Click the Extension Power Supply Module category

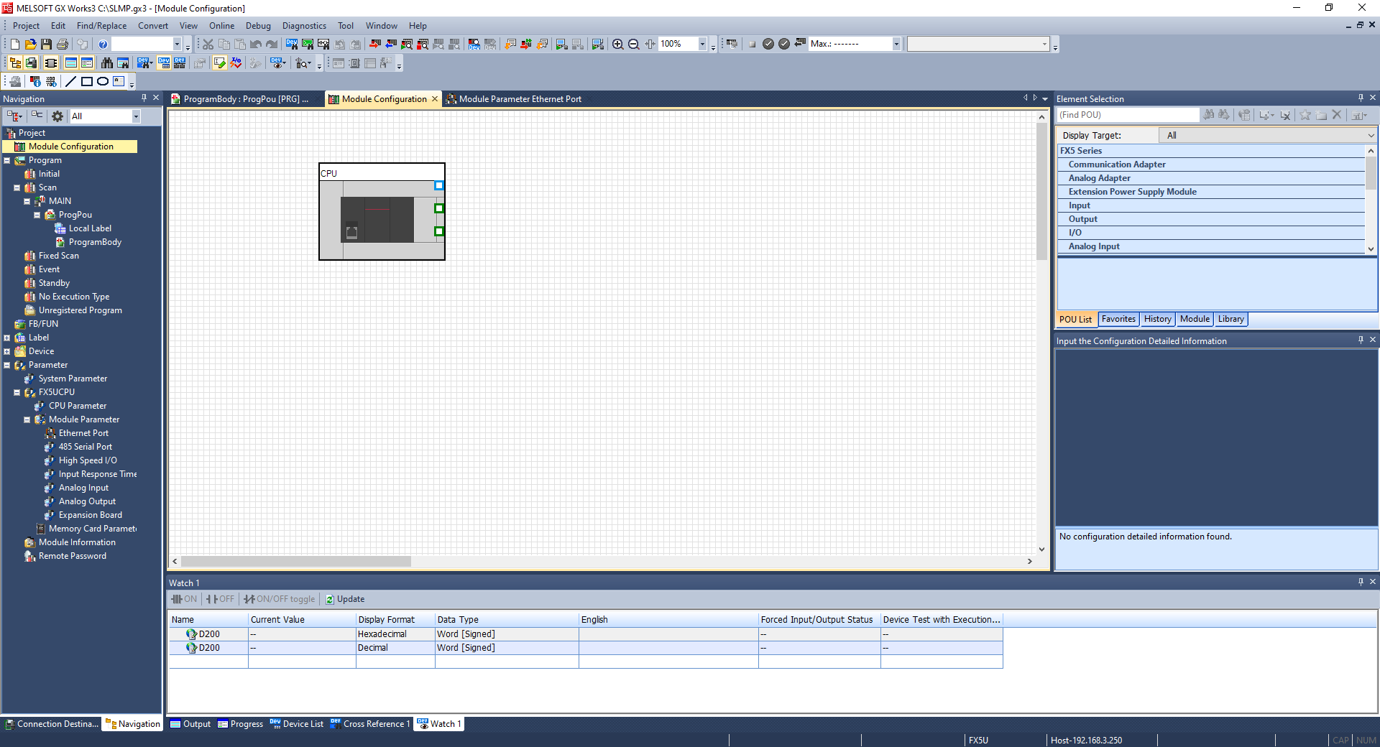1132,192
